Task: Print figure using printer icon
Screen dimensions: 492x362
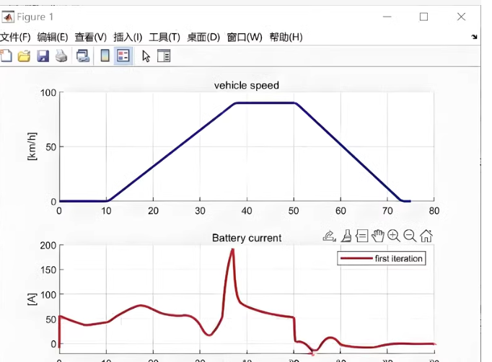Action: [61, 56]
